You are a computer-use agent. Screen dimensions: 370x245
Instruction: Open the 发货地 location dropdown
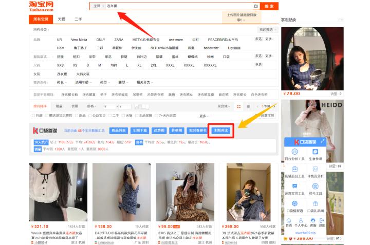[x=224, y=106]
